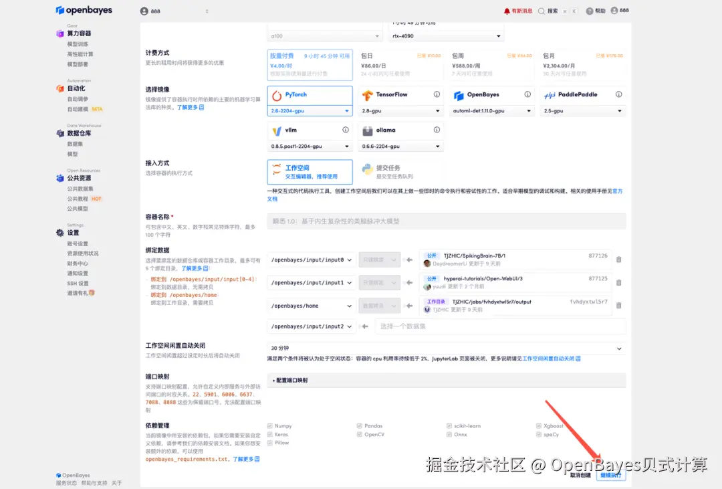
Task: Toggle the spaCy dependency checkbox
Action: (539, 434)
